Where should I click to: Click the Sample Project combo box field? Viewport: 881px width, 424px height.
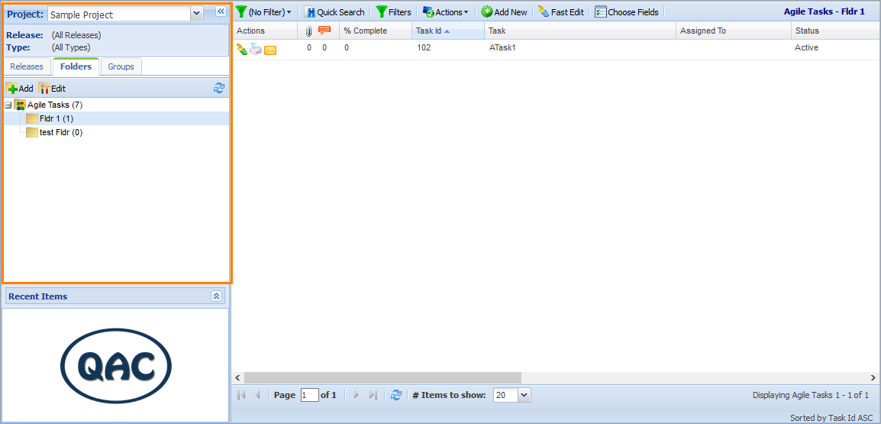coord(119,15)
